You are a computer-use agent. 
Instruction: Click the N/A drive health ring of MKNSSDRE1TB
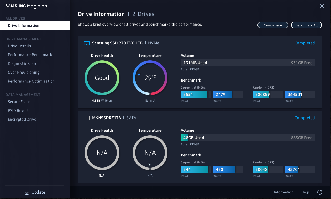(x=102, y=153)
